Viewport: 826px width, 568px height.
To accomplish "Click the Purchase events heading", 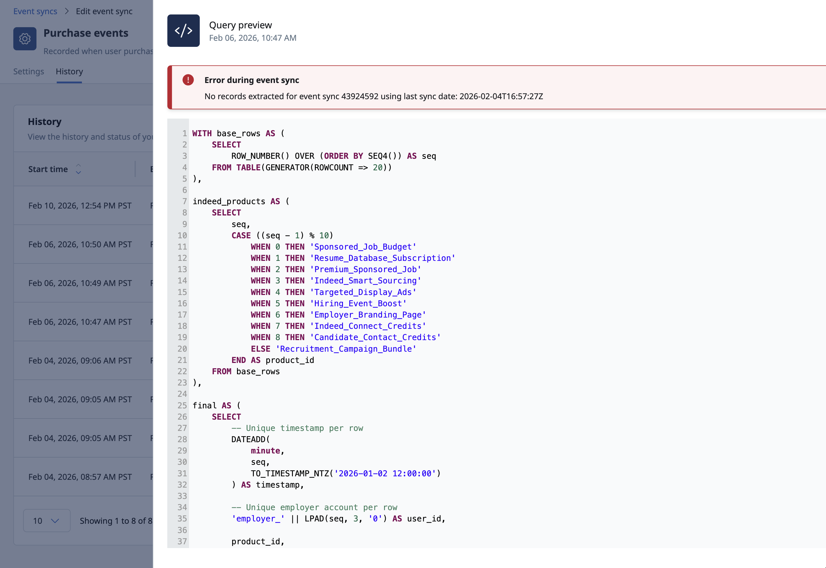I will [86, 33].
